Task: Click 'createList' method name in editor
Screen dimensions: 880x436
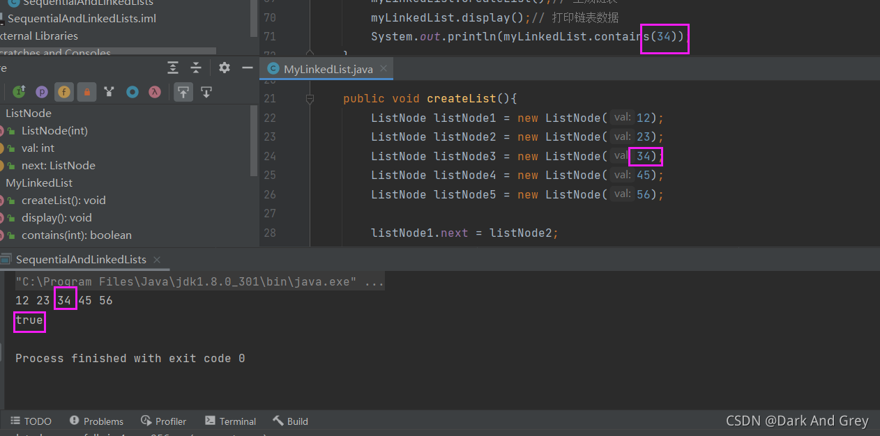Action: (462, 99)
